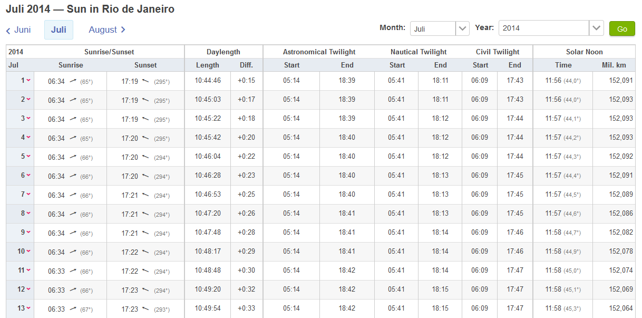Open the Month dropdown showing Juli

pyautogui.click(x=440, y=28)
